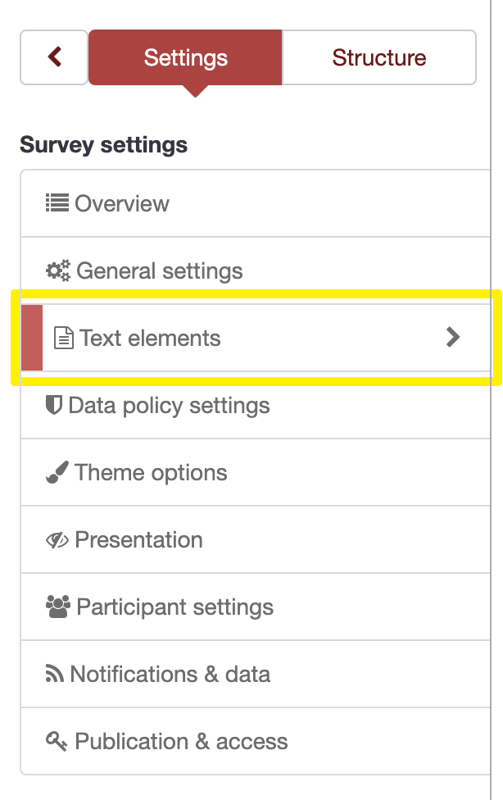Open the Overview settings entry

coord(122,203)
